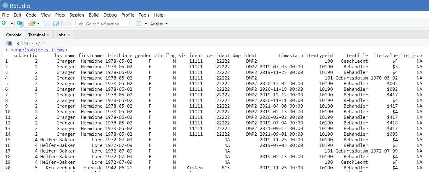The height and width of the screenshot is (172, 429).
Task: Open the Session menu
Action: (77, 15)
